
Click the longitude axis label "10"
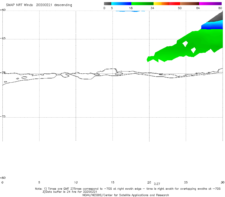pyautogui.click(x=76, y=182)
